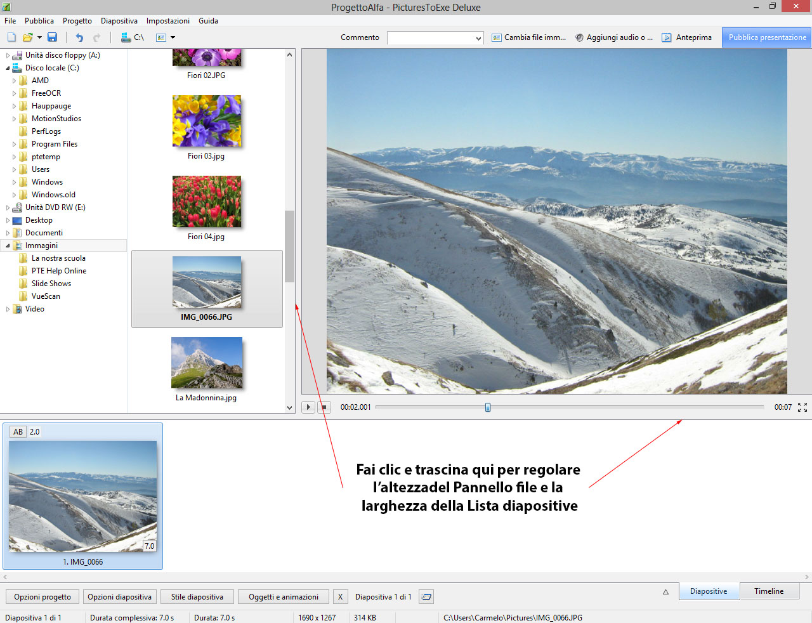Image resolution: width=812 pixels, height=623 pixels.
Task: Click the Pubblica presentazione button
Action: tap(767, 37)
